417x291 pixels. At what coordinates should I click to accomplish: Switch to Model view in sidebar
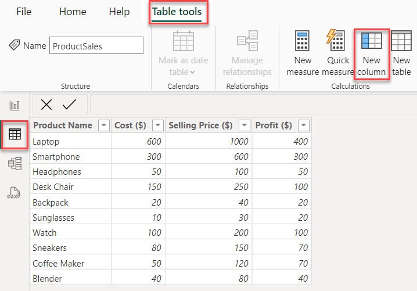(x=15, y=163)
